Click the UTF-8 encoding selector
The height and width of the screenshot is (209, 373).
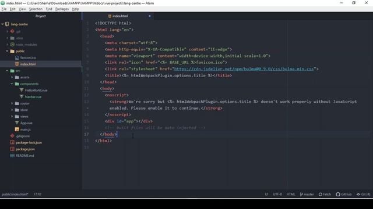coord(277,194)
